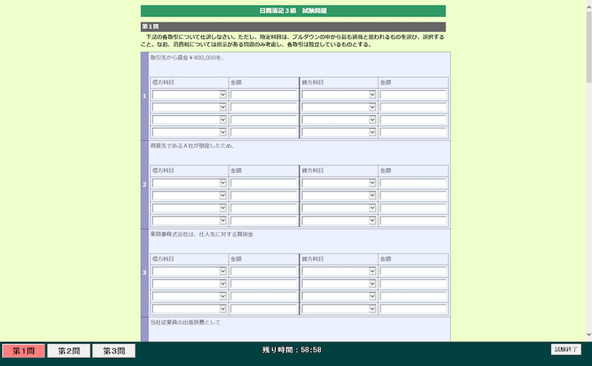Click the question text 取引先から資金￥400,000を

pyautogui.click(x=187, y=58)
